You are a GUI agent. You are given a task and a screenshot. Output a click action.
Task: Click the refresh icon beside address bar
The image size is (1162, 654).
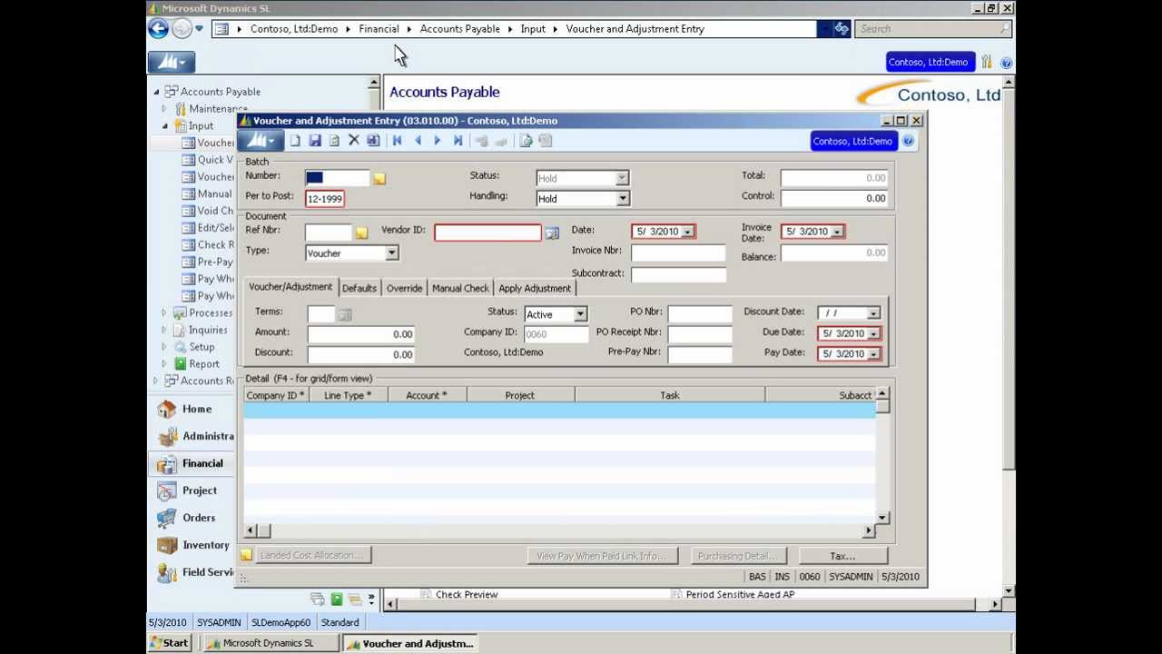(842, 29)
